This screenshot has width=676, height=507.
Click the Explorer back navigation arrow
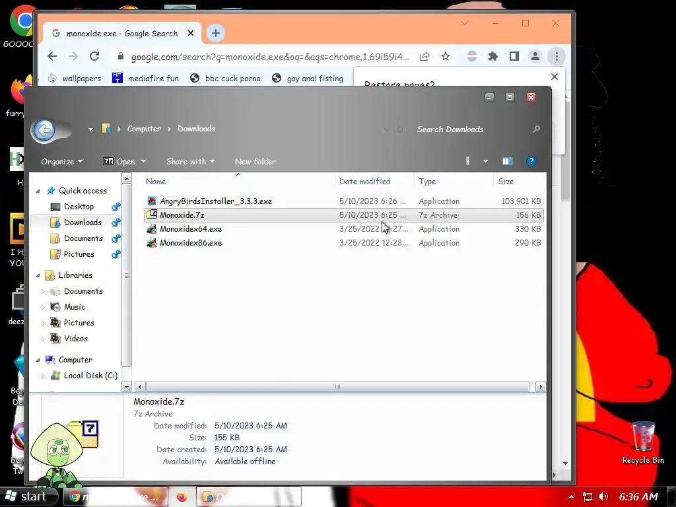coord(44,130)
